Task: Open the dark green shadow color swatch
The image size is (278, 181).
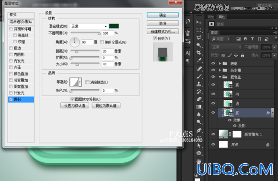Action: (114, 26)
